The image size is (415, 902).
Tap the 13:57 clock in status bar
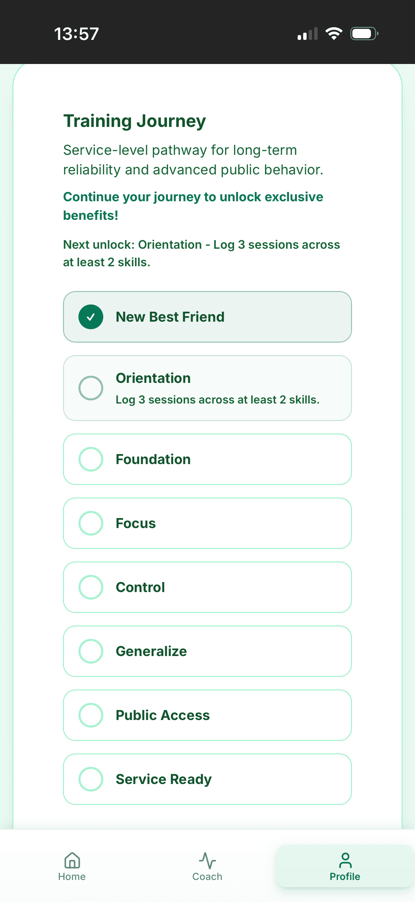click(x=76, y=34)
